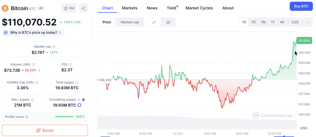Click the Profile score info icon
The height and width of the screenshot is (137, 316).
(27, 117)
